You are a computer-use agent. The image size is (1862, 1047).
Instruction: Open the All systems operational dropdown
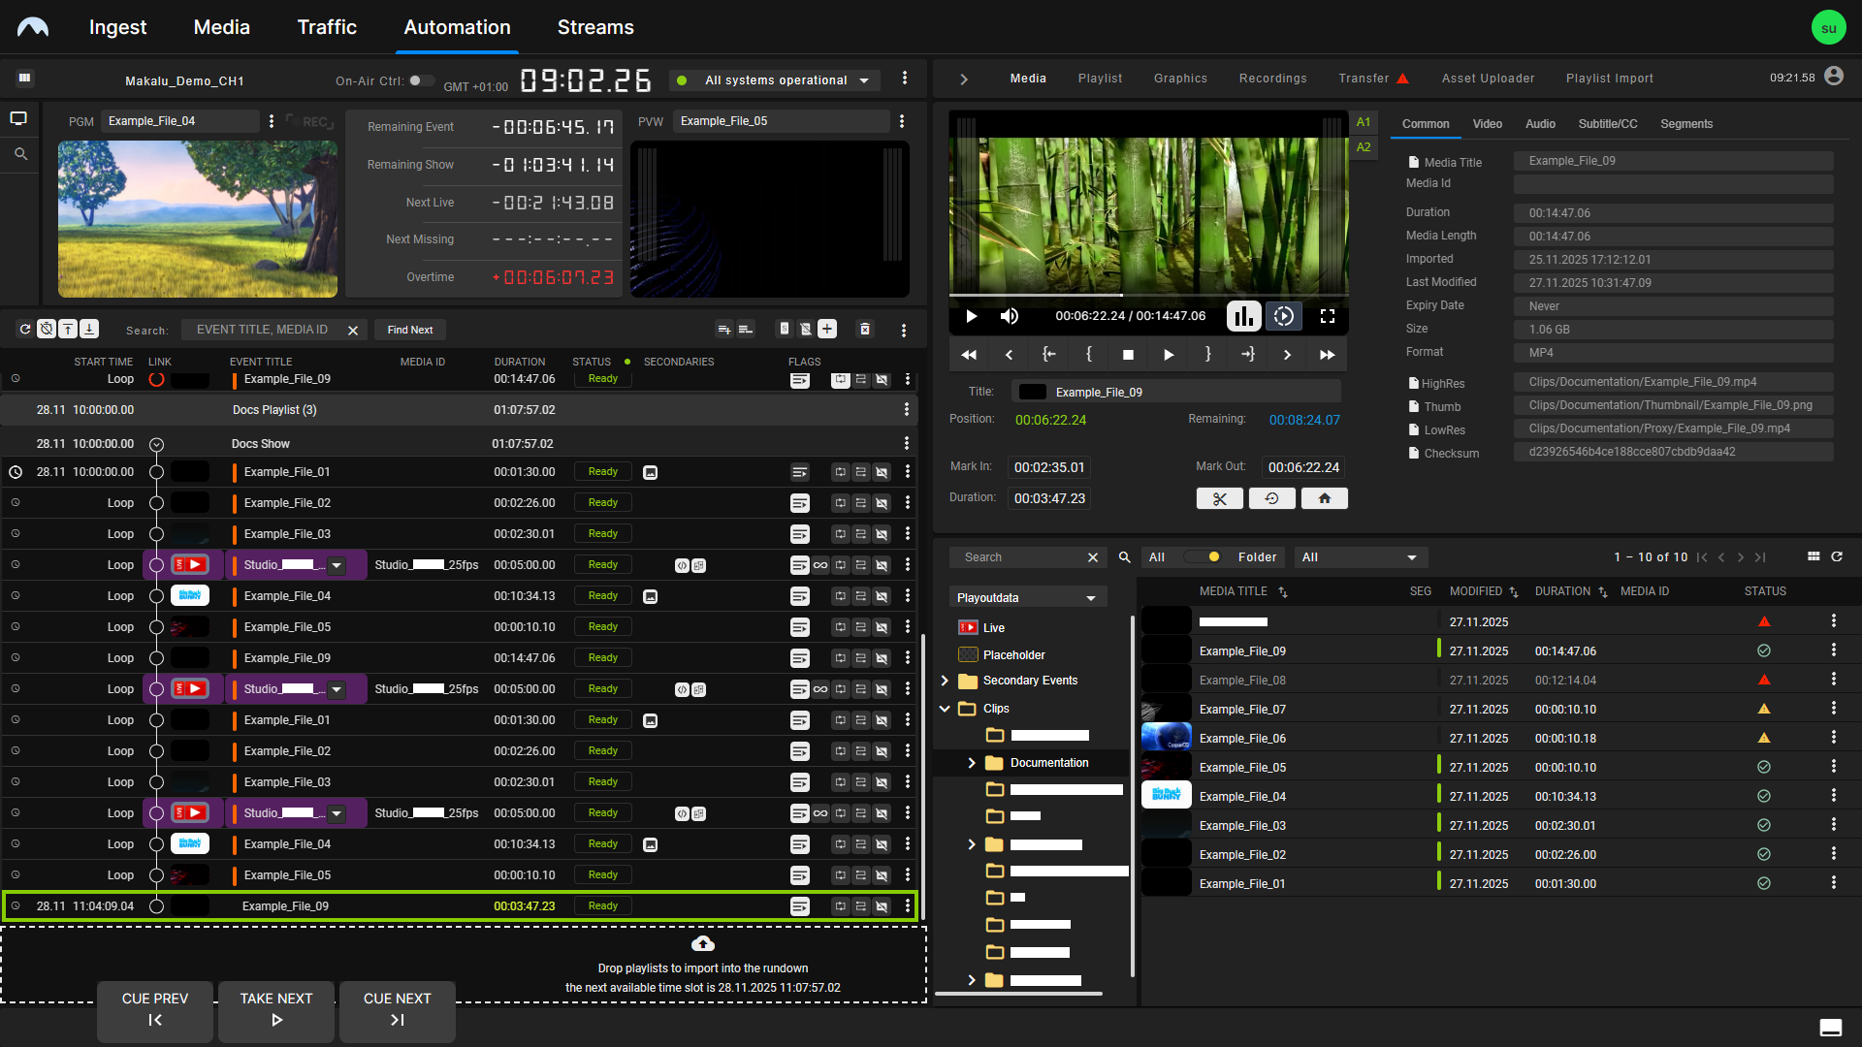coord(774,80)
